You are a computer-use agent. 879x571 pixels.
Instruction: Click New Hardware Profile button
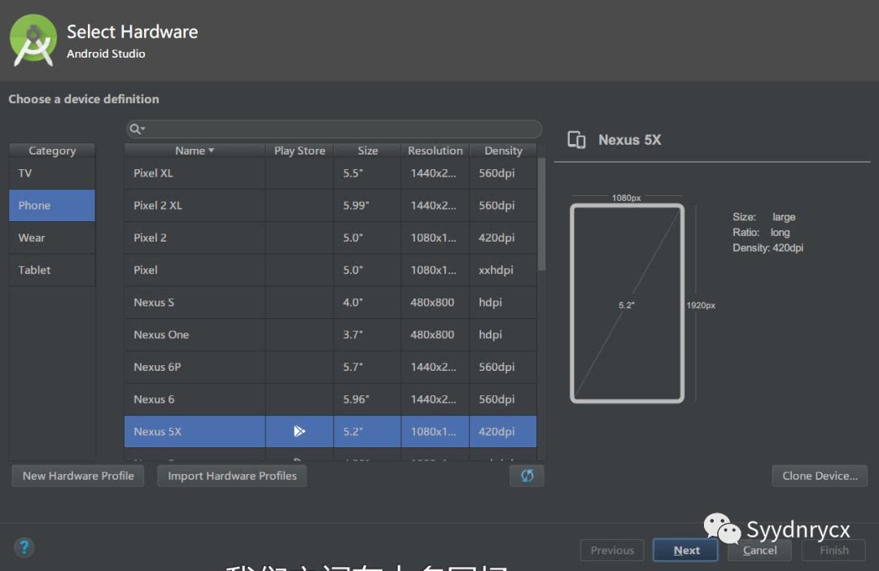[x=78, y=476]
